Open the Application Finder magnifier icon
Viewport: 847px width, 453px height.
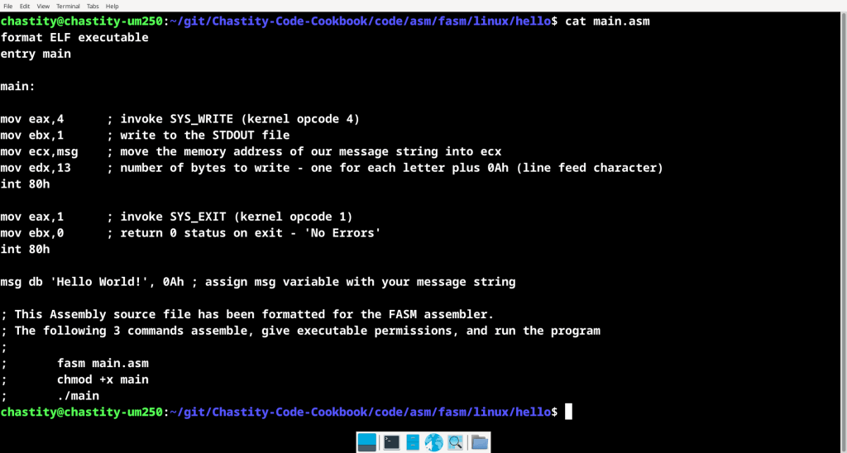pos(455,442)
